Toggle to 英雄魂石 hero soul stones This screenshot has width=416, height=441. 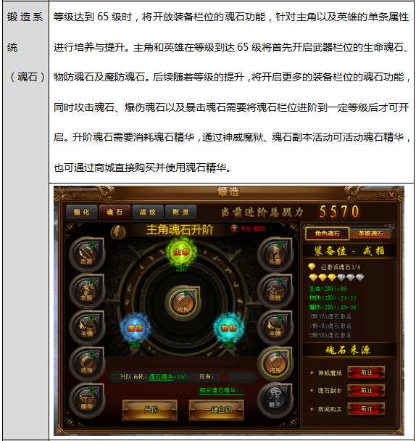tap(371, 234)
